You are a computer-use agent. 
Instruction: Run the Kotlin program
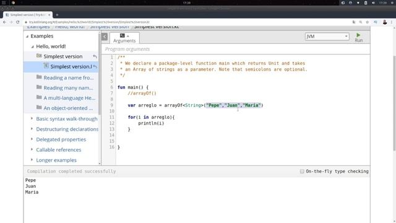click(x=358, y=37)
